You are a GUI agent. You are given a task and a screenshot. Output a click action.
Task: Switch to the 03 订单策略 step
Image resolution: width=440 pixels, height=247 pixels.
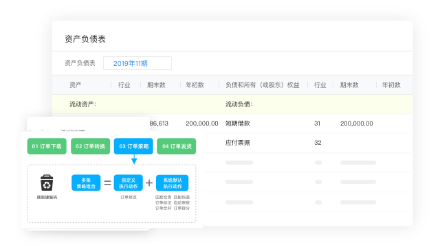[x=133, y=146]
